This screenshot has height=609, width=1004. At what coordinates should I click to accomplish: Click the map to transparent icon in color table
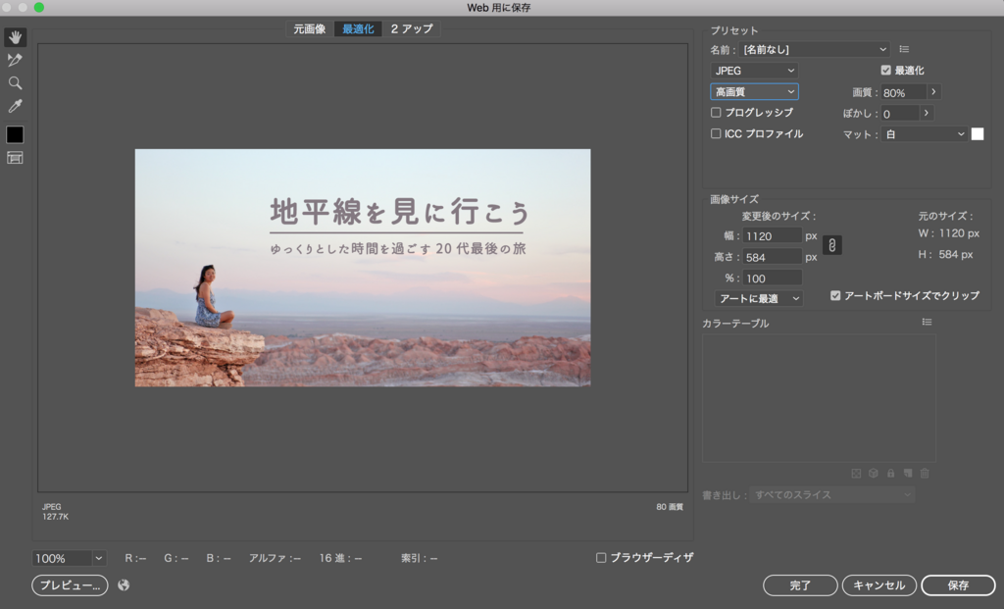856,474
